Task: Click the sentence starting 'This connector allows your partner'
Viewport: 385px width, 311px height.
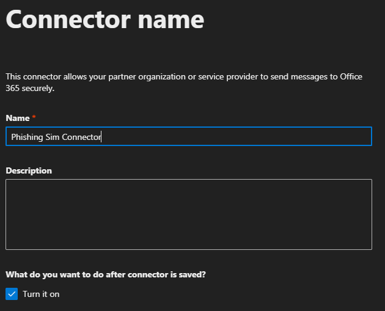Action: point(184,82)
